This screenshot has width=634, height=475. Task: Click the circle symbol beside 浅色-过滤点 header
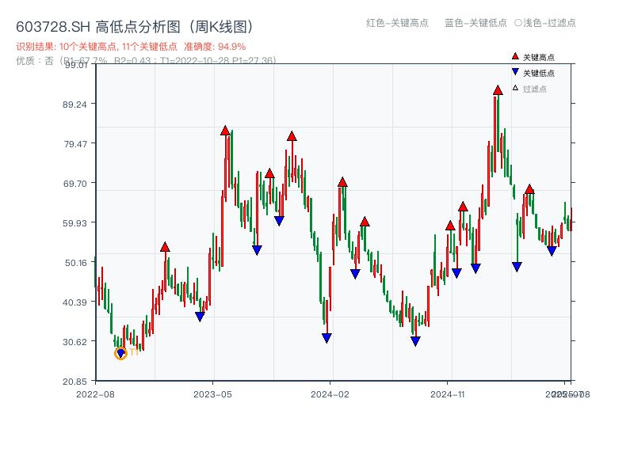coord(520,22)
